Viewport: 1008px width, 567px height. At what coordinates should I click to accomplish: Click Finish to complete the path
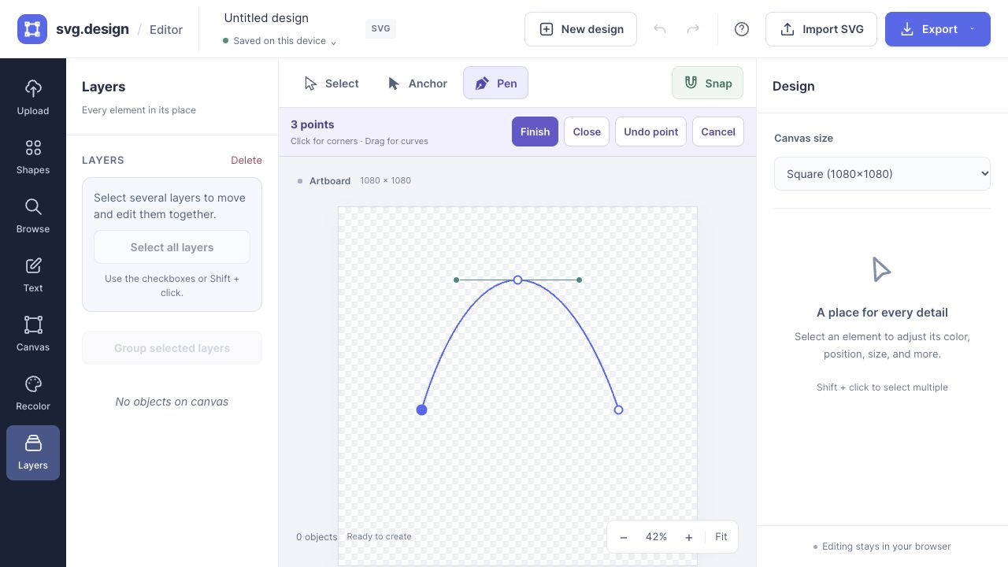tap(535, 132)
